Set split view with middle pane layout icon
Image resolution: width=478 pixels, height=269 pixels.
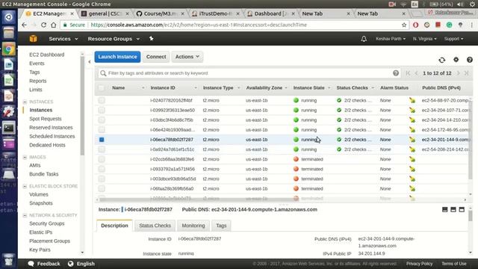[453, 209]
